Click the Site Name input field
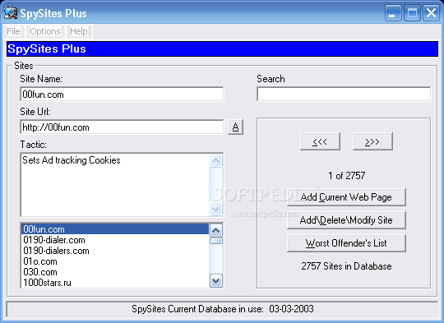This screenshot has width=444, height=323. pyautogui.click(x=122, y=95)
